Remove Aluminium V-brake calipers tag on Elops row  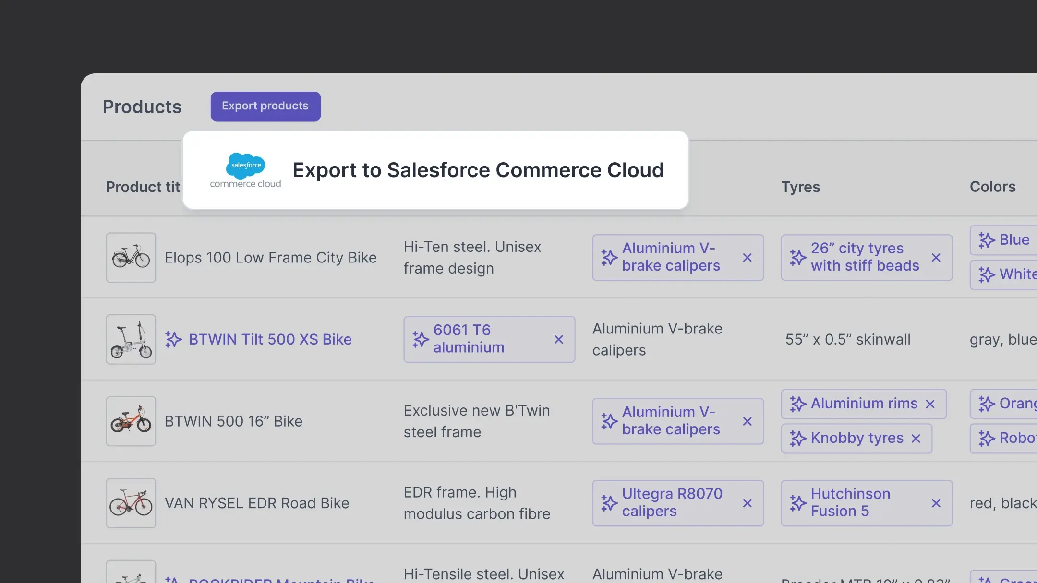pyautogui.click(x=747, y=258)
